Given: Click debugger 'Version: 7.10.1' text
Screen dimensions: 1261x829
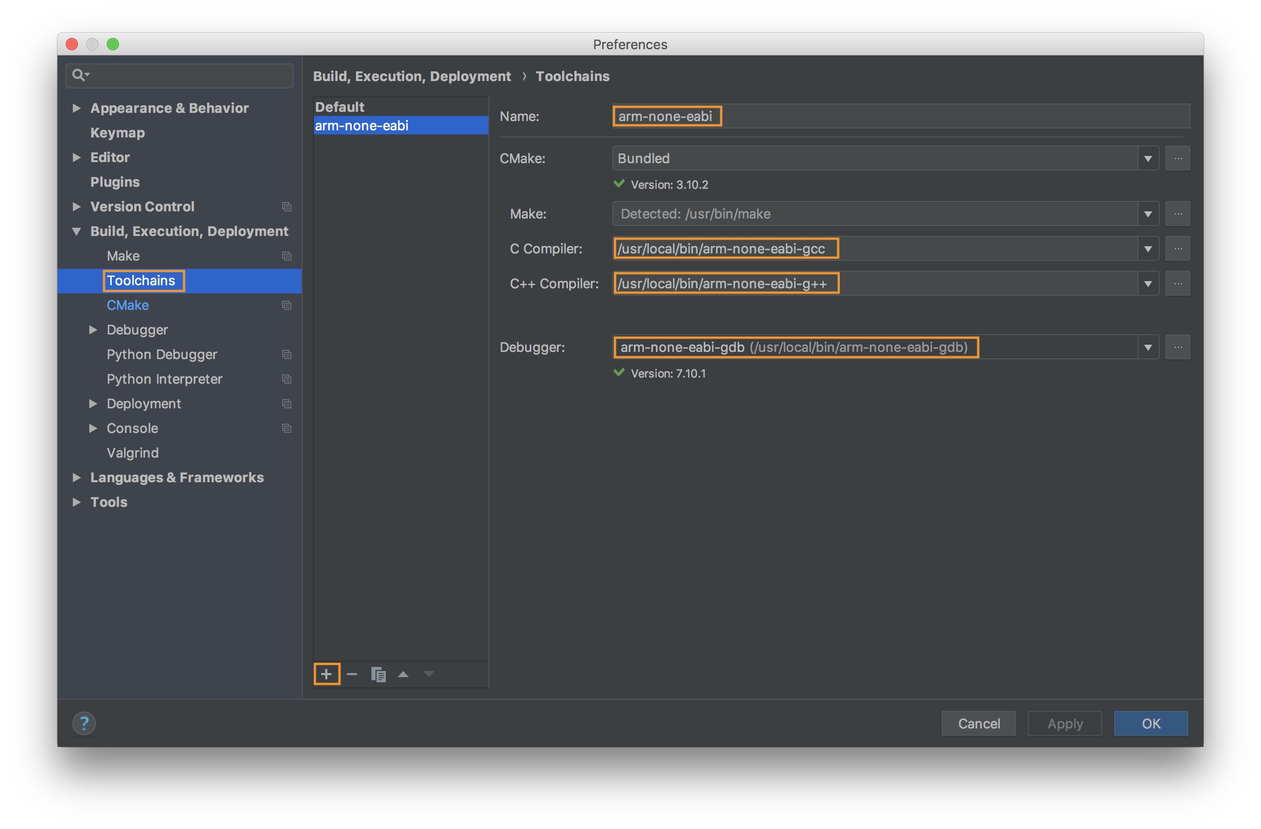Looking at the screenshot, I should click(x=668, y=373).
